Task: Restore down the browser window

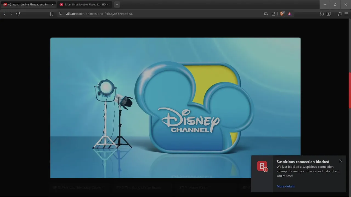Action: click(x=335, y=5)
